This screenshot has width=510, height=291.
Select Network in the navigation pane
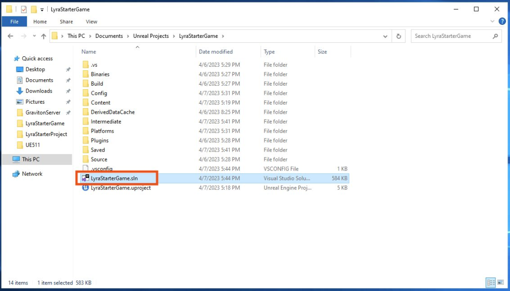click(32, 174)
